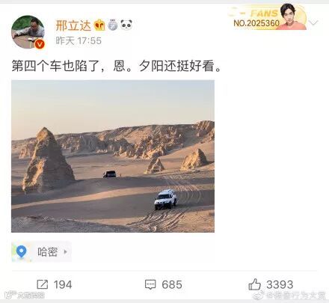Viewport: 329px width, 303px height.
Task: Open the FANS NO.2025360 card
Action: (268, 17)
